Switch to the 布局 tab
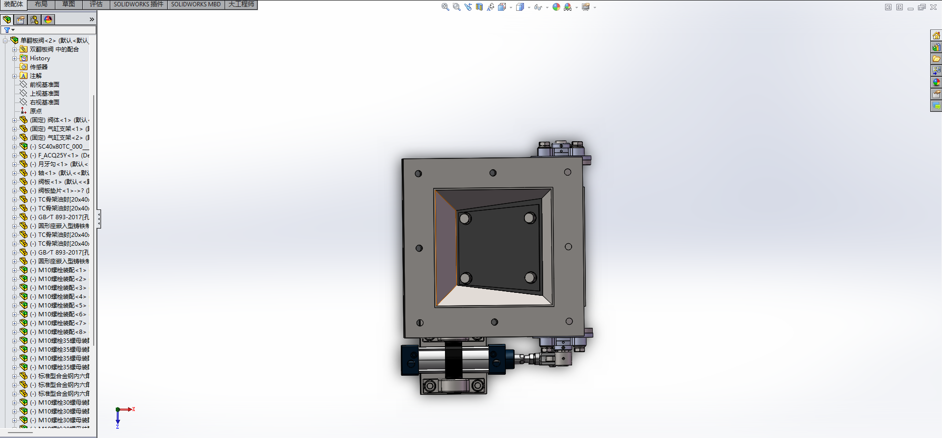This screenshot has width=942, height=438. (41, 4)
